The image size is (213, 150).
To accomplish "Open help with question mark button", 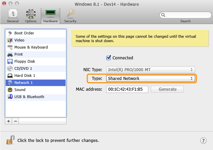I will click(203, 141).
